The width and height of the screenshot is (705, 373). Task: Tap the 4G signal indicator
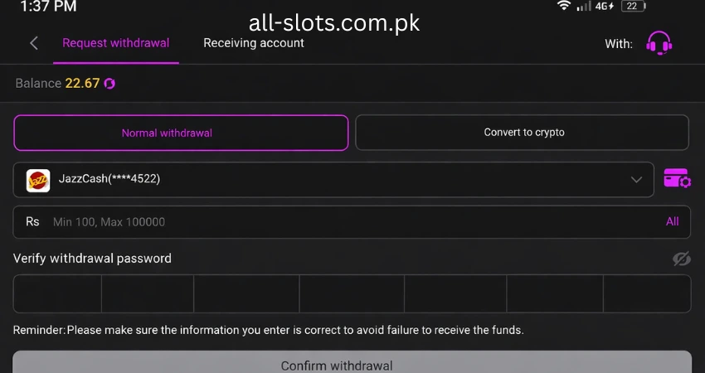(604, 7)
